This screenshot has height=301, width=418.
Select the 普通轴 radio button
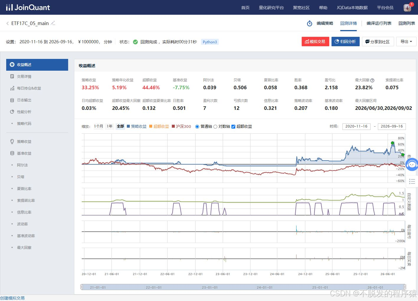tap(197, 127)
